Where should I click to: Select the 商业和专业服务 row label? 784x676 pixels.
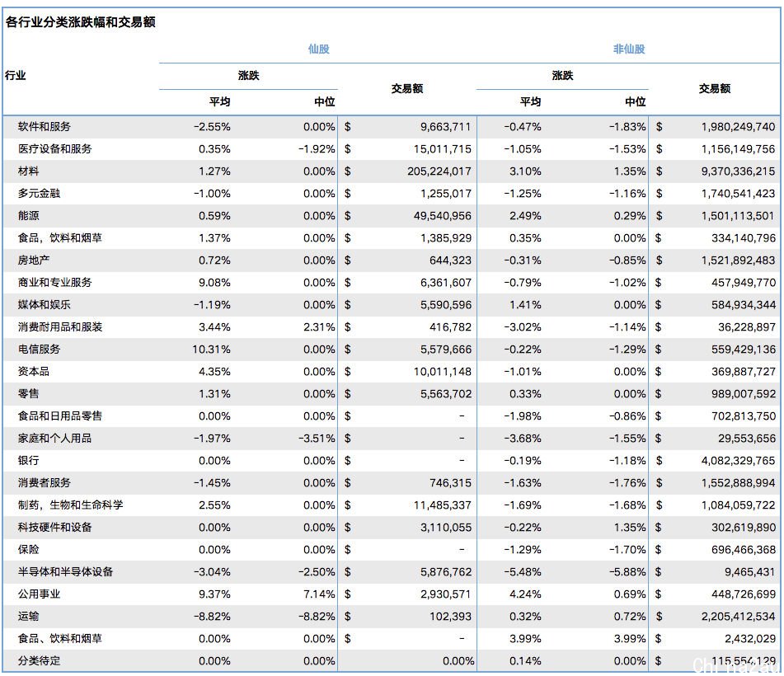(x=54, y=282)
